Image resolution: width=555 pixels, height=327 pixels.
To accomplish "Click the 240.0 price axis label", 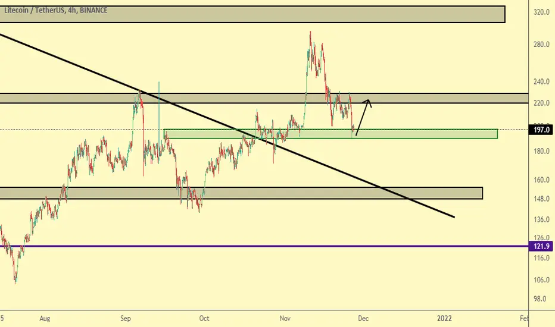I will tap(541, 81).
